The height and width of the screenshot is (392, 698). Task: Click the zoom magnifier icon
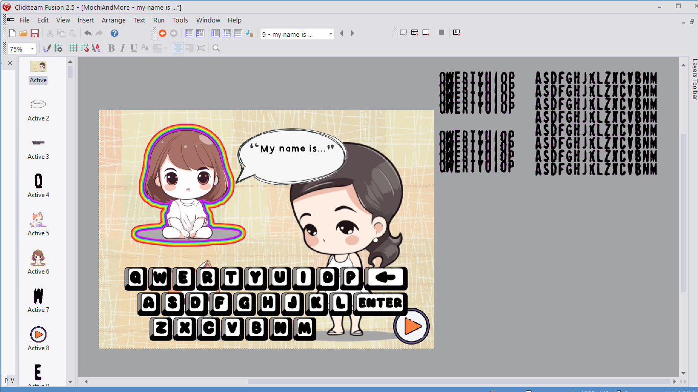(x=216, y=48)
